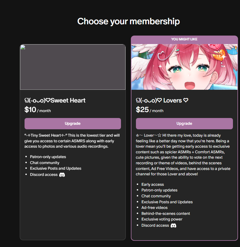The height and width of the screenshot is (247, 240).
Task: Click the Early access benefit item
Action: click(x=153, y=184)
